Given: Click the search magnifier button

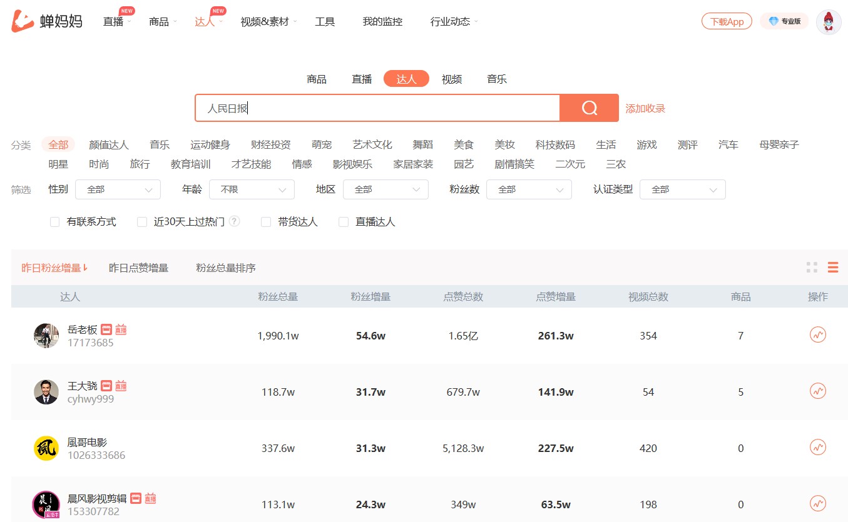Looking at the screenshot, I should pos(589,108).
